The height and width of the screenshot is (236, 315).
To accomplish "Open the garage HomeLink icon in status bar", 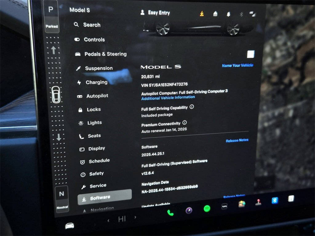I will tap(215, 14).
